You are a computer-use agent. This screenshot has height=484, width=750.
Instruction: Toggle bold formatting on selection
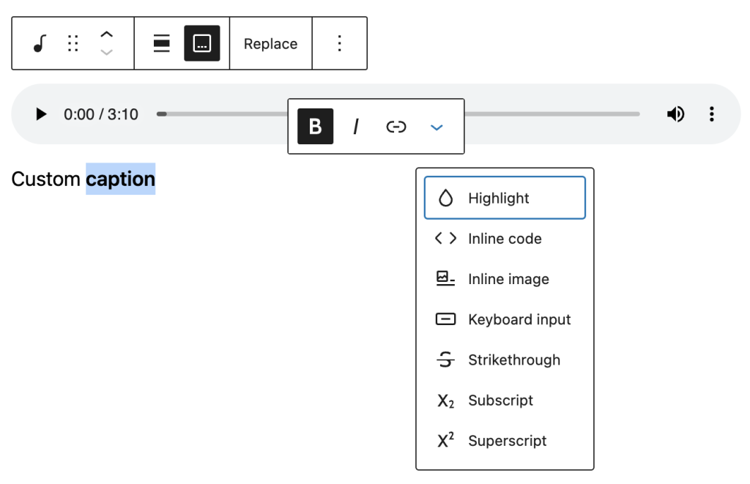pos(315,126)
